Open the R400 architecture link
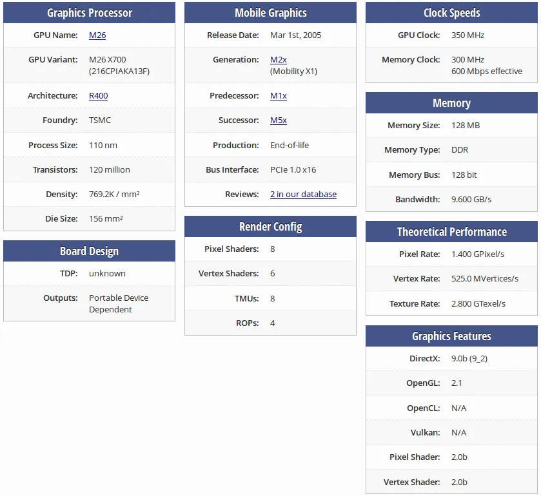 (x=98, y=96)
